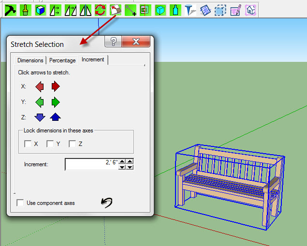Viewport: 307px width, 246px height.
Task: Click the Z axis up blue arrow
Action: point(56,117)
